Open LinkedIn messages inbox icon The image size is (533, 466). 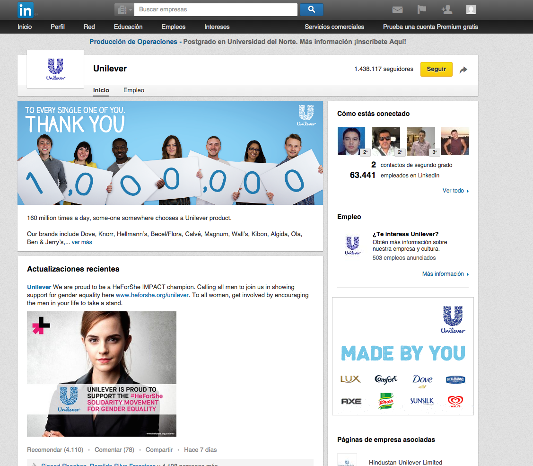[x=397, y=9]
